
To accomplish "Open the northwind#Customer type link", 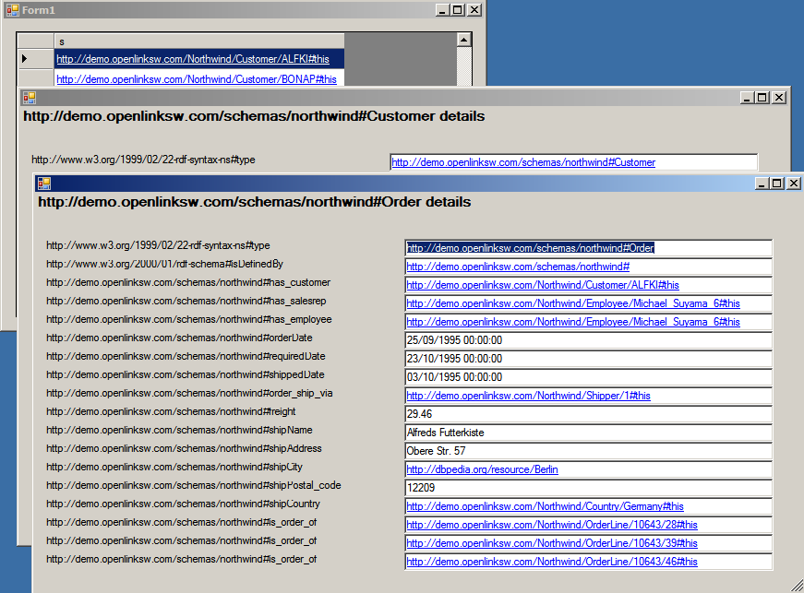I will tap(523, 162).
